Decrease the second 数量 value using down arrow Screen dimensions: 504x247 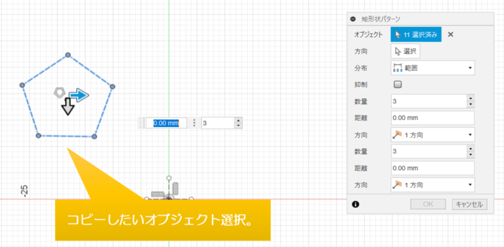point(471,155)
